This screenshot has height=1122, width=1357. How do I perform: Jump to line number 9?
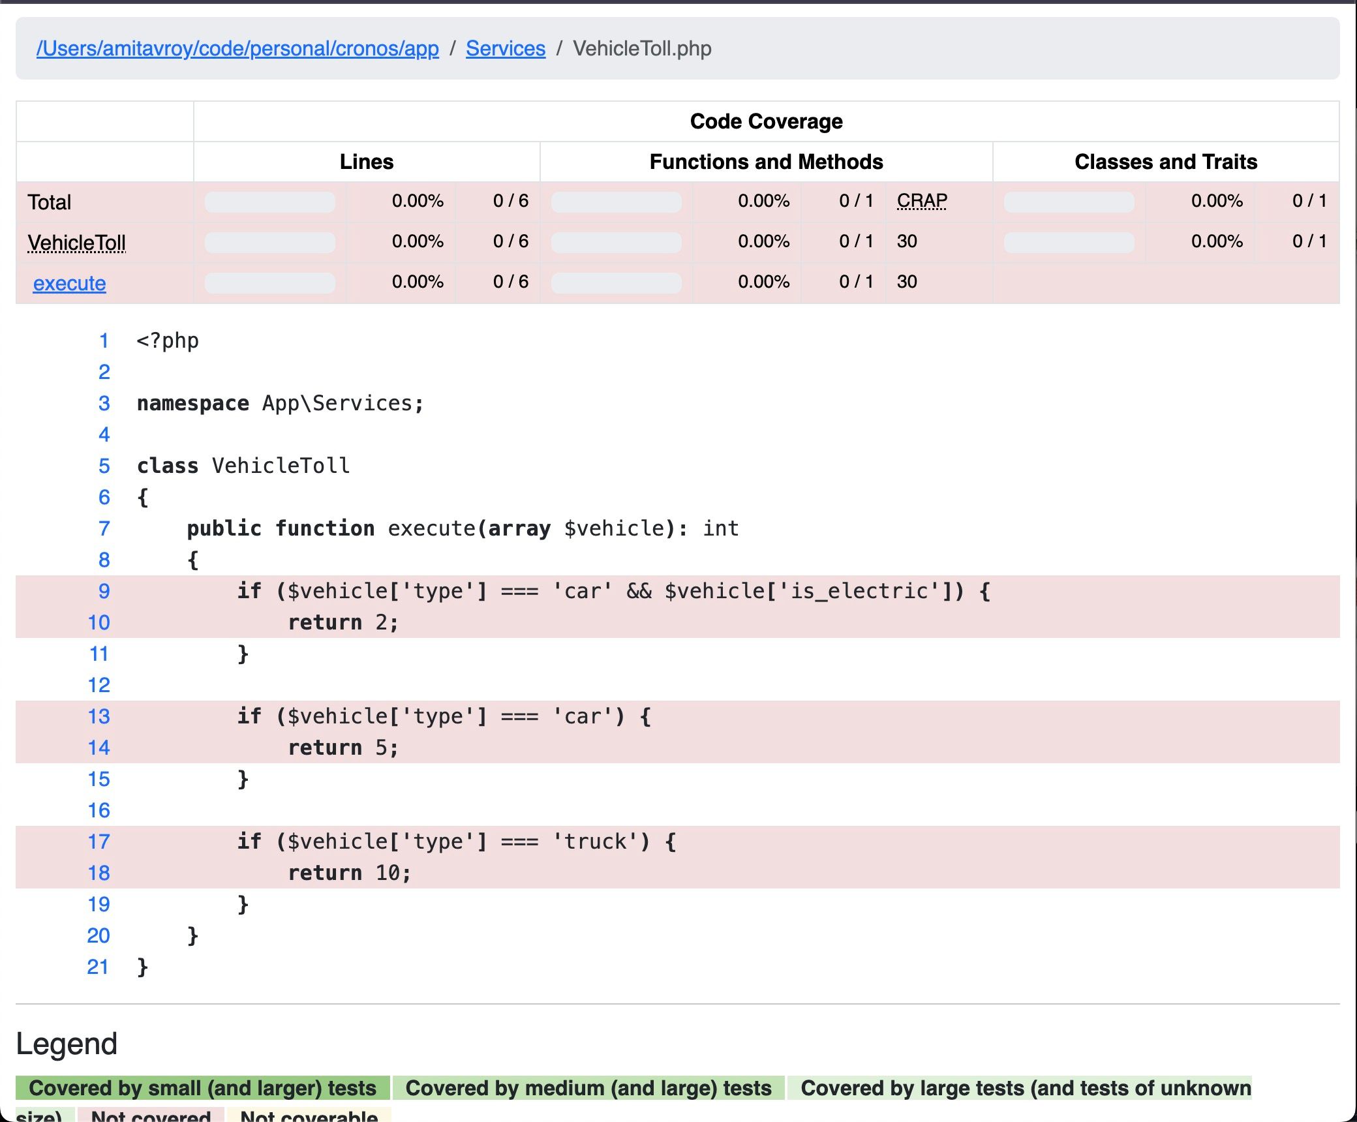(x=104, y=591)
